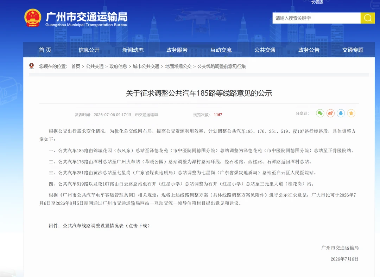Download the attachment 公共汽车线路调整设置情况表
Image resolution: width=380 pixels, height=277 pixels.
point(99,226)
